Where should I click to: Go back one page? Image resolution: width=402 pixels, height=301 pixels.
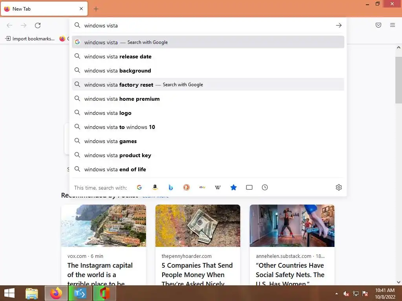(x=9, y=25)
